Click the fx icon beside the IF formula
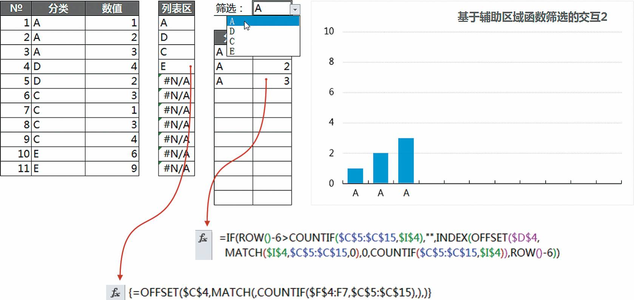The height and width of the screenshot is (300, 634). coord(203,238)
